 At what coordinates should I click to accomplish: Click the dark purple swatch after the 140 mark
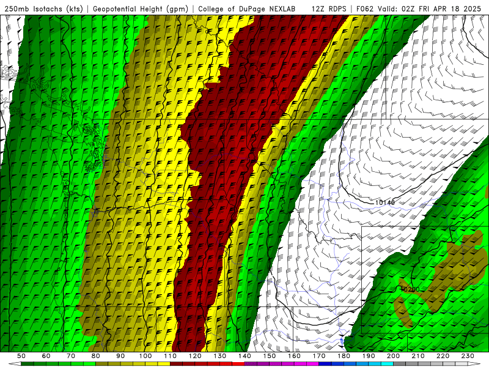(251, 364)
